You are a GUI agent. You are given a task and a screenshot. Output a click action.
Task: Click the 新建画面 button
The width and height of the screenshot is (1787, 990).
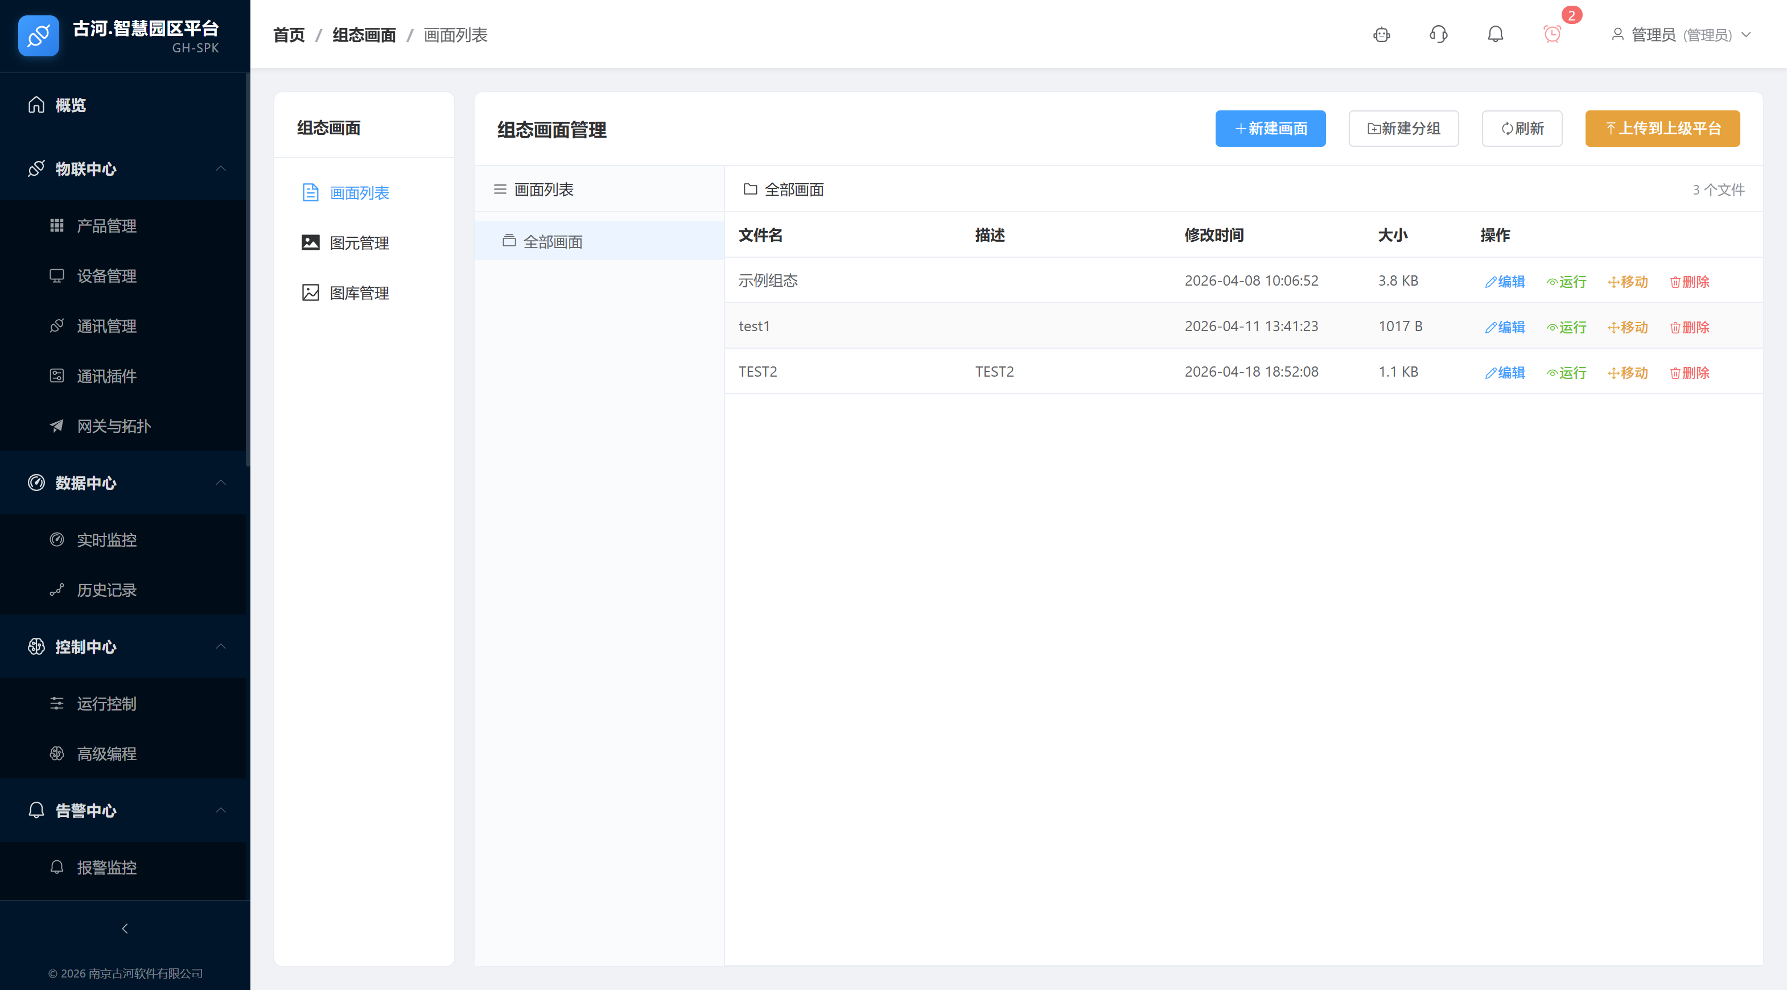click(1270, 129)
